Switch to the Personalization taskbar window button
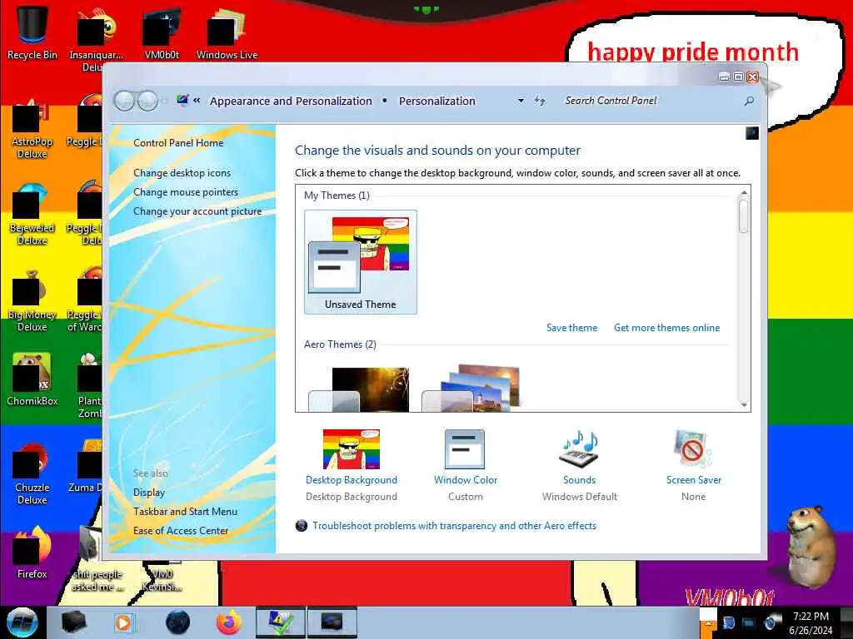Viewport: 853px width, 639px height. [x=281, y=622]
